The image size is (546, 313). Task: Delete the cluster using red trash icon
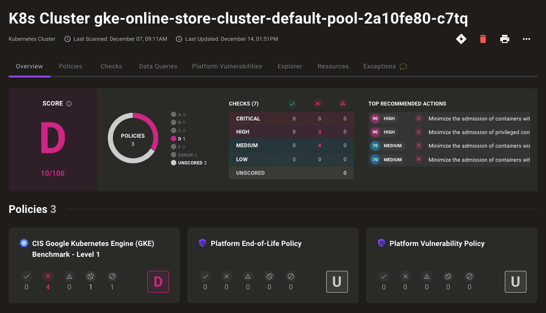(483, 39)
